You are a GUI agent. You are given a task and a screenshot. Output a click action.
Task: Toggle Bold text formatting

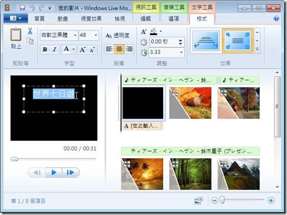(45, 49)
